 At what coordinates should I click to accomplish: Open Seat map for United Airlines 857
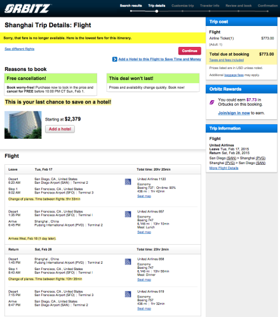144,232
